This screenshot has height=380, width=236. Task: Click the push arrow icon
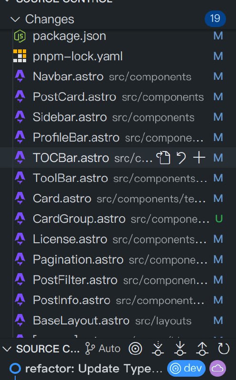(202, 349)
